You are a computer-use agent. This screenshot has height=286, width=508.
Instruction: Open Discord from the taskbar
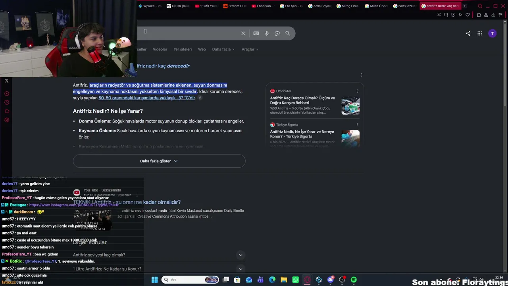tap(331, 280)
